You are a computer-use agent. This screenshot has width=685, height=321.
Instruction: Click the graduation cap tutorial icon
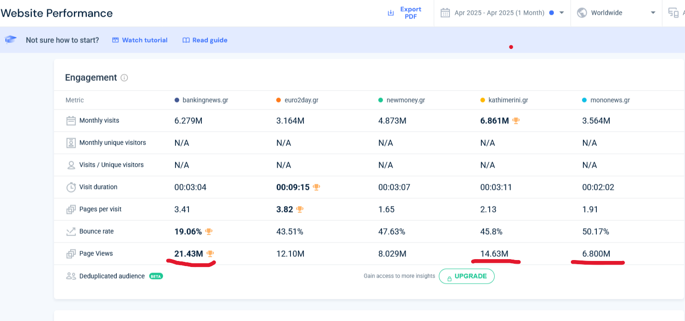pyautogui.click(x=11, y=40)
